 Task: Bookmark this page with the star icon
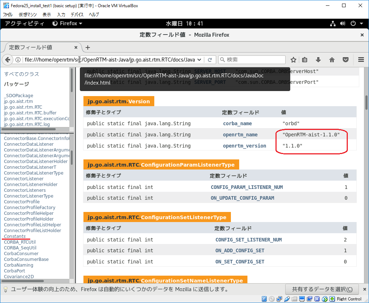[x=293, y=60]
